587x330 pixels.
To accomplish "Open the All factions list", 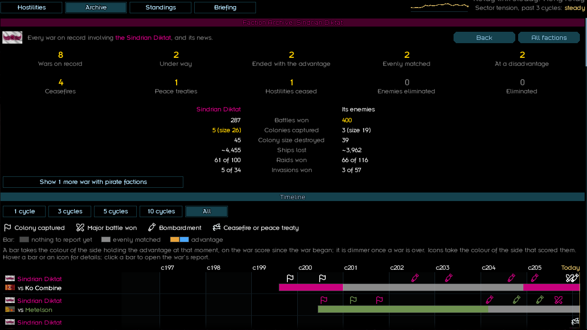I will pos(549,38).
